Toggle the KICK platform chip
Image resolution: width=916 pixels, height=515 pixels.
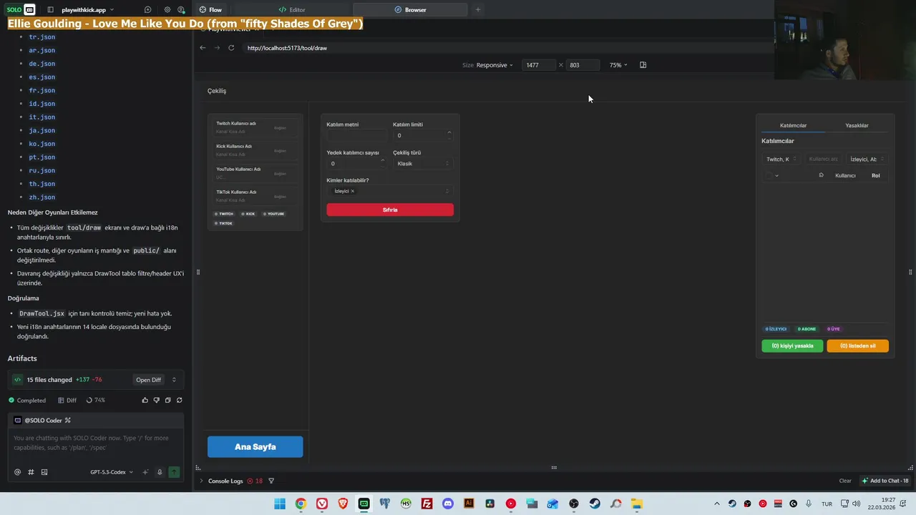[248, 214]
